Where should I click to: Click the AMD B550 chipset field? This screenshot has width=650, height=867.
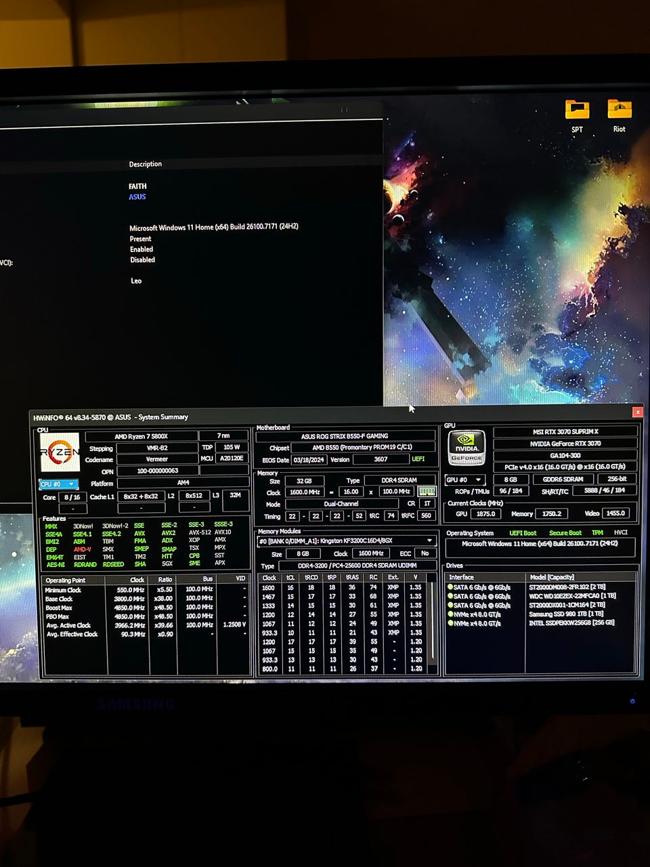[363, 448]
